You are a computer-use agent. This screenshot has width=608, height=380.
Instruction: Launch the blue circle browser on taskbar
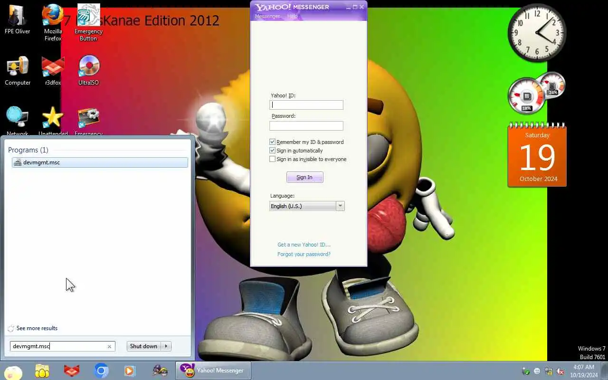101,371
